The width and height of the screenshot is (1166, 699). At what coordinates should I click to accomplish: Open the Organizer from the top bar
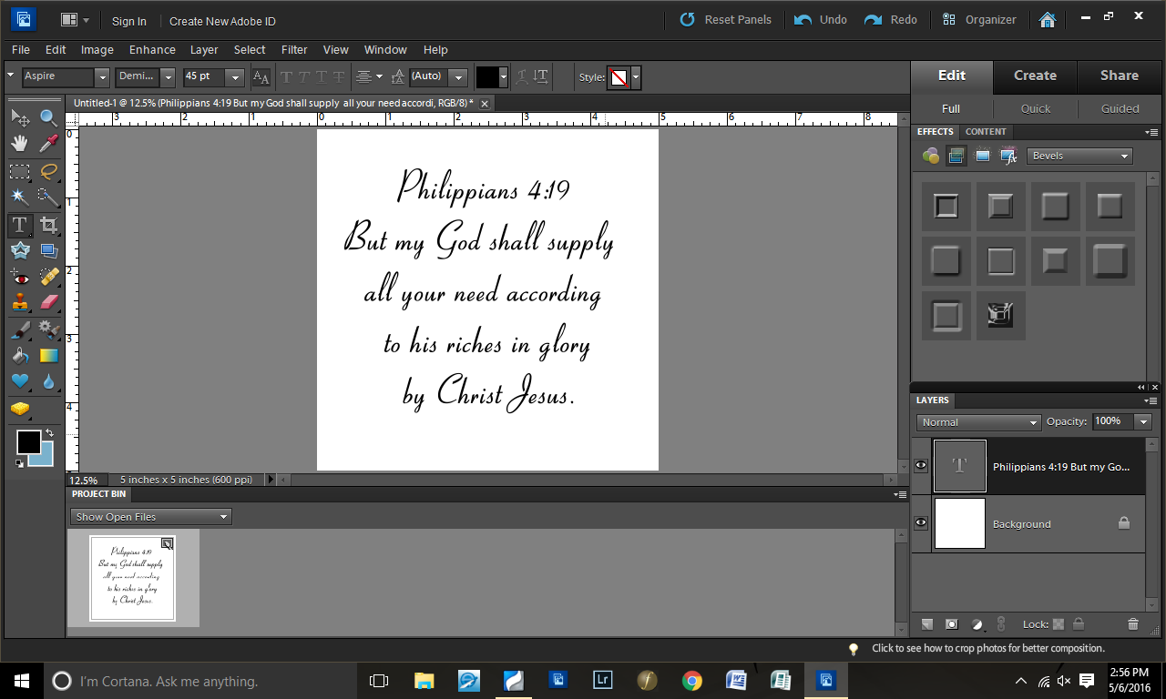pyautogui.click(x=979, y=18)
